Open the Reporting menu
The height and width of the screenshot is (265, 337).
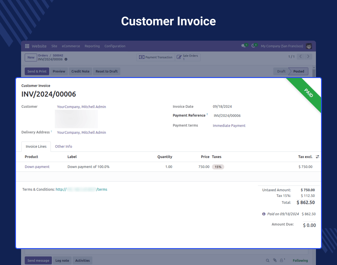tap(92, 46)
